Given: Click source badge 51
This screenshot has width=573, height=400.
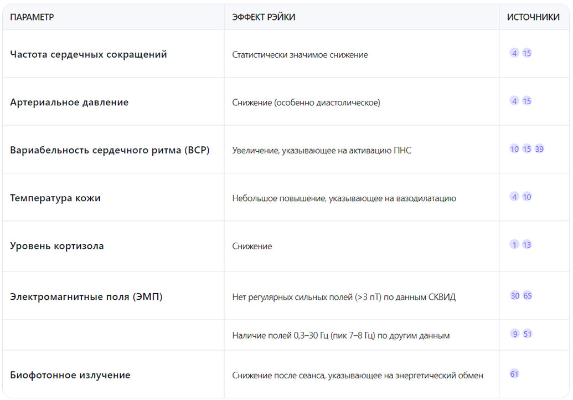Looking at the screenshot, I should tap(528, 334).
